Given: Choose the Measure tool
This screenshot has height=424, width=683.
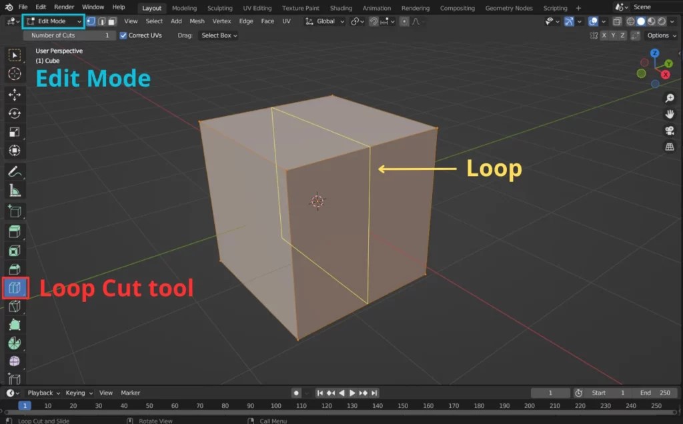Looking at the screenshot, I should tap(15, 189).
